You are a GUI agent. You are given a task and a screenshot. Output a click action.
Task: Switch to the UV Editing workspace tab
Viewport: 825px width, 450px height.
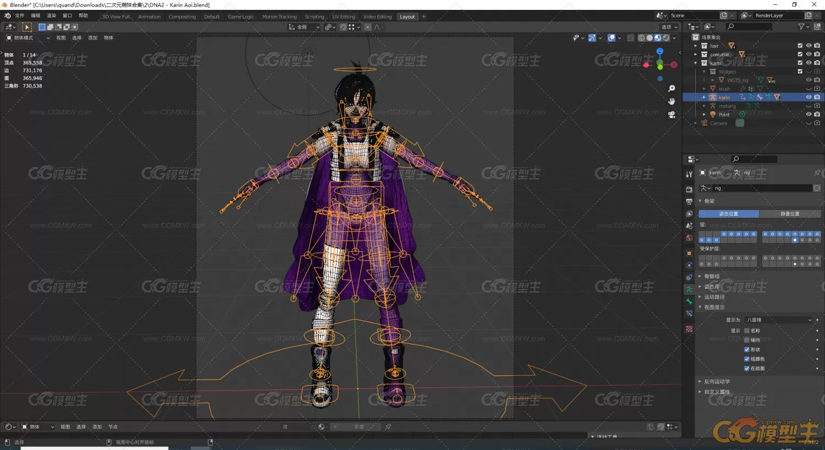click(344, 17)
